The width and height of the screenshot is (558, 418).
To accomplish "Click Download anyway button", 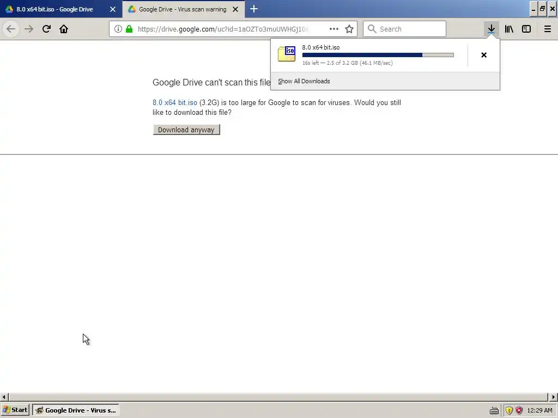I will [186, 130].
